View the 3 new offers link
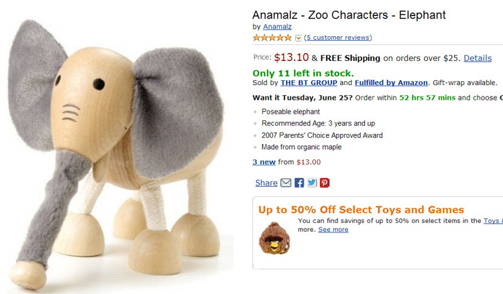 [x=264, y=162]
